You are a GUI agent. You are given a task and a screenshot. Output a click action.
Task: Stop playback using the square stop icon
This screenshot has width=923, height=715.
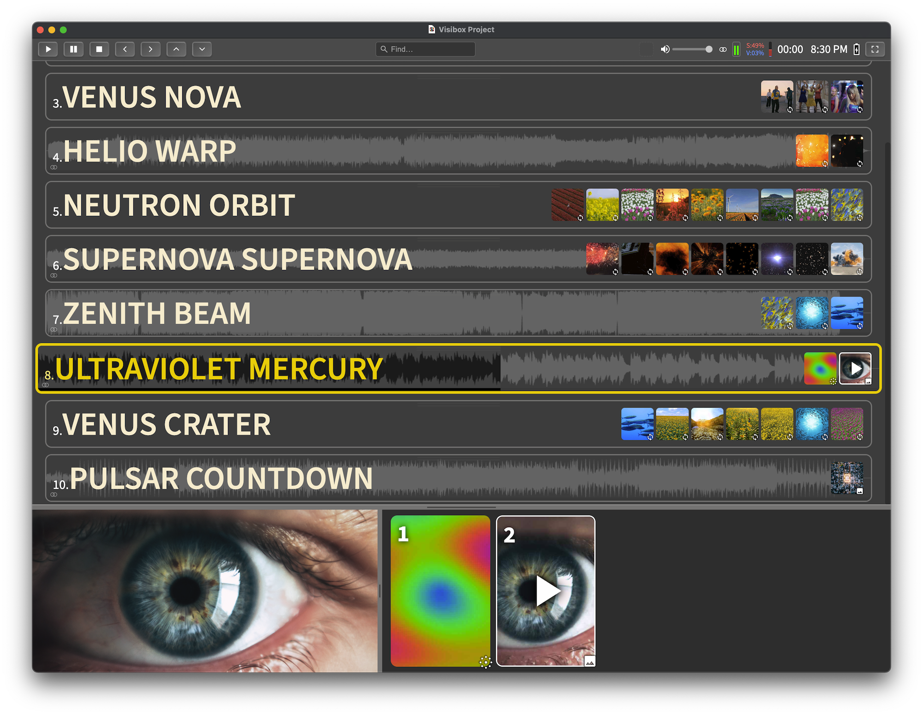(99, 49)
